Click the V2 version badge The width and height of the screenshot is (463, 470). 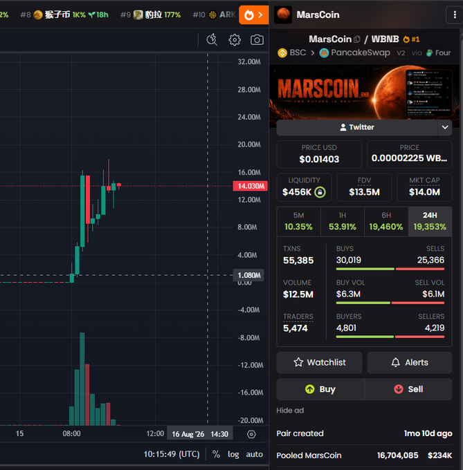pyautogui.click(x=401, y=53)
